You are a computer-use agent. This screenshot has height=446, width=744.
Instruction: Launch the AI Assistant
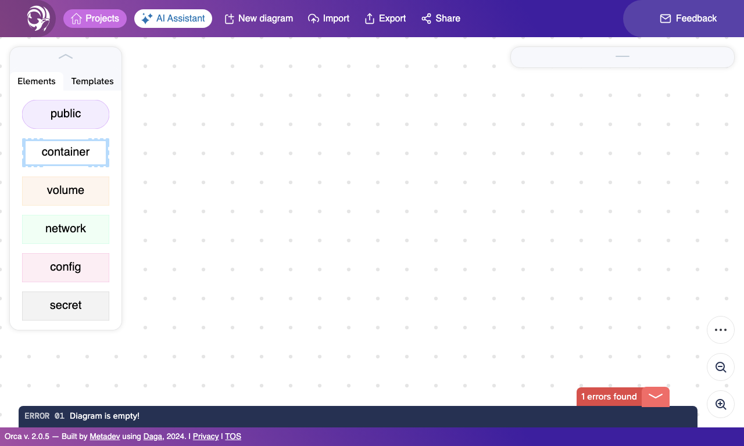[x=173, y=19]
